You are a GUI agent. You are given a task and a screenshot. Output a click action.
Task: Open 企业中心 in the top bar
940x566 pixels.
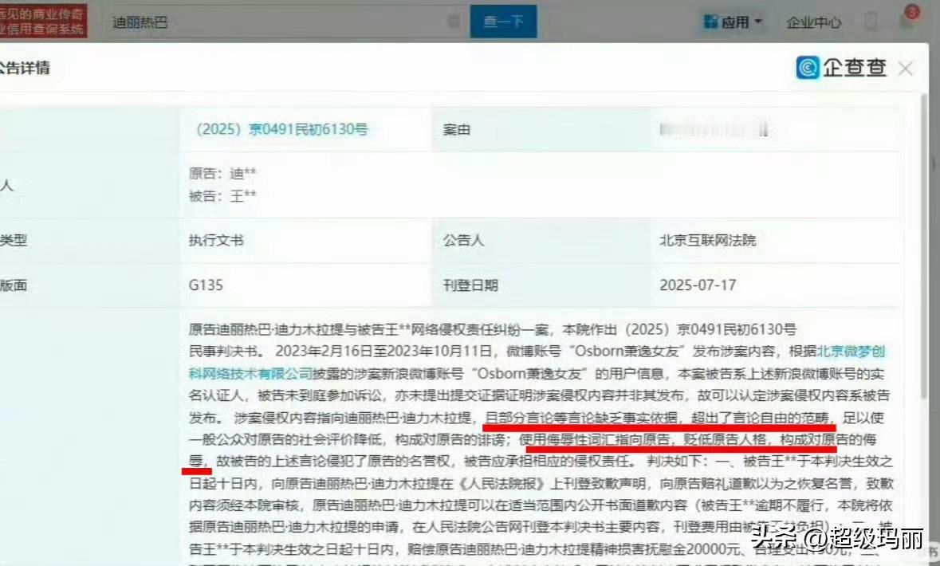tap(813, 23)
